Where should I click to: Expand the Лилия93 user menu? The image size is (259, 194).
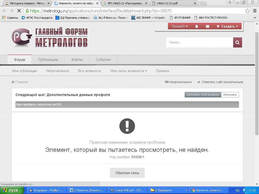click(180, 27)
